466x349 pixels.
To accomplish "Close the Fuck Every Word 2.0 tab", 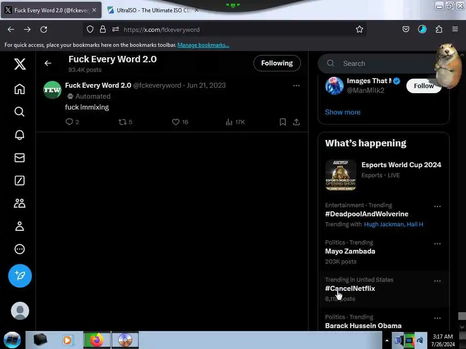I will point(94,10).
